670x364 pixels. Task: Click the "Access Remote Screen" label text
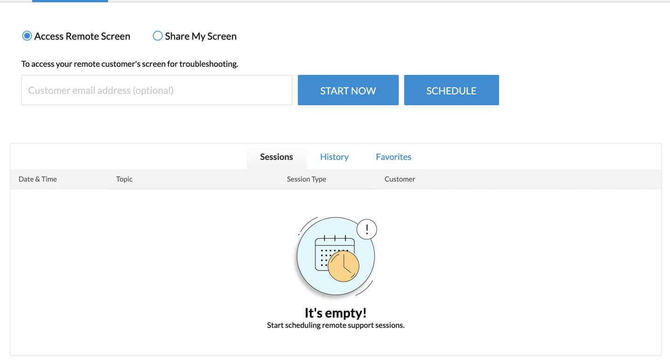coord(82,36)
